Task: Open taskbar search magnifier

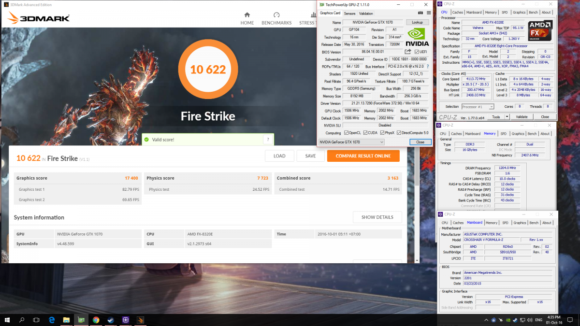Action: (x=22, y=320)
